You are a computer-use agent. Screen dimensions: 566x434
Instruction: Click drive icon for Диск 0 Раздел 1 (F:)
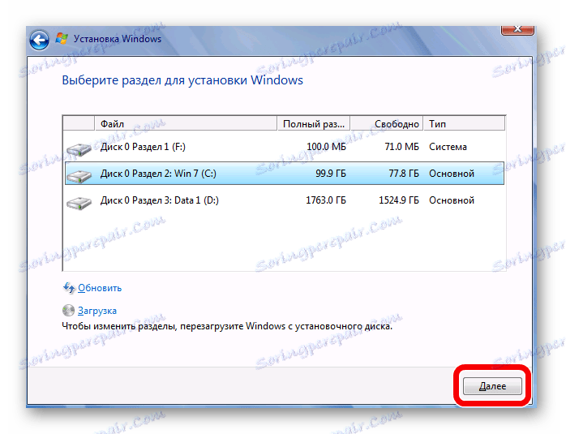(79, 149)
